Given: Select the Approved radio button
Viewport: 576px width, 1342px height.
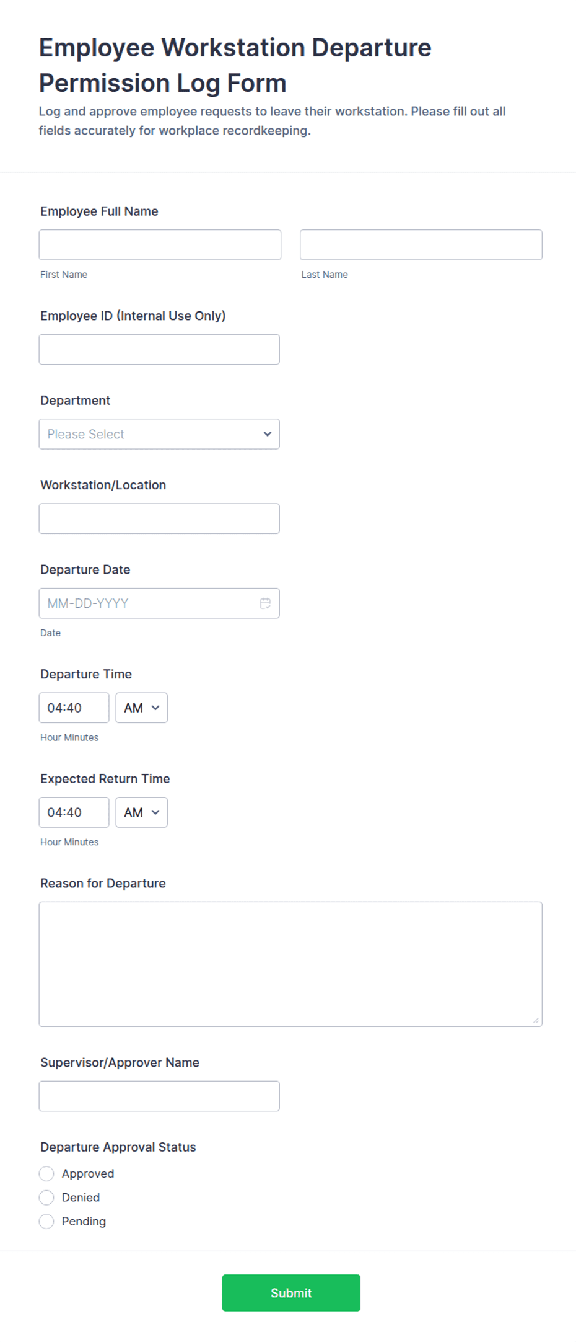Looking at the screenshot, I should pos(46,1174).
